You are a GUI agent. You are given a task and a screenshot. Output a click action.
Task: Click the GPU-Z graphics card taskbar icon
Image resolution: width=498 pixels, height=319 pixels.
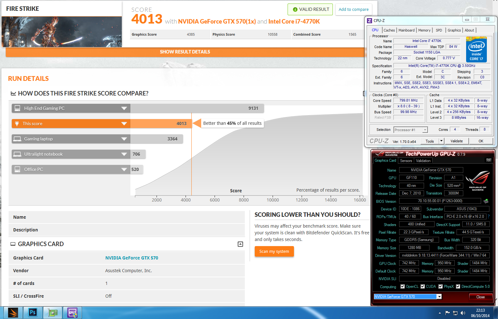pos(52,313)
